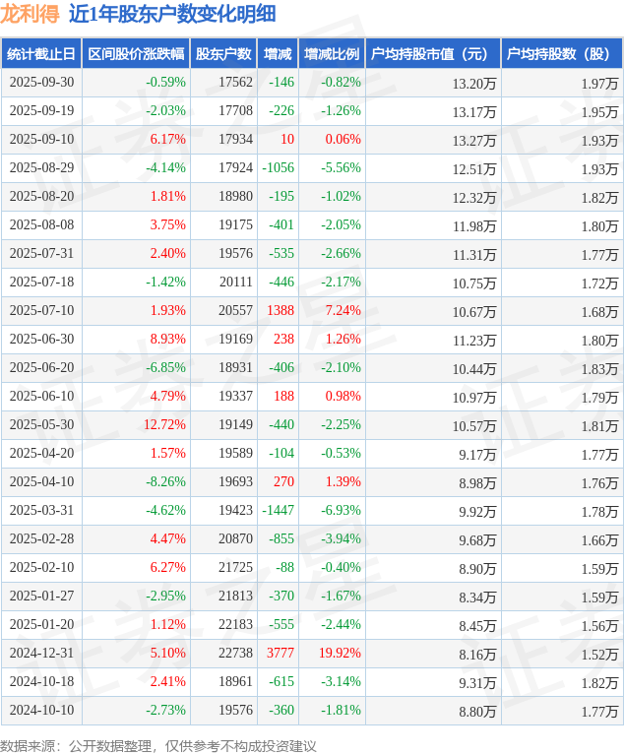
Task: Click the 19.92% change ratio cell
Action: click(338, 654)
